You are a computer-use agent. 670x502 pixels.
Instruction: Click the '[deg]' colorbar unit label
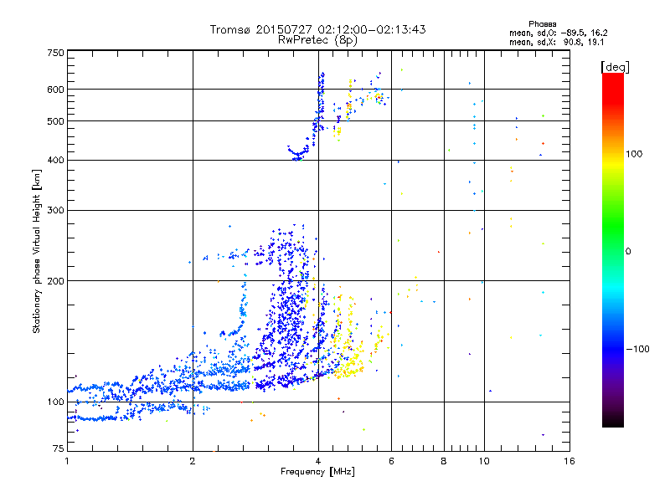615,67
